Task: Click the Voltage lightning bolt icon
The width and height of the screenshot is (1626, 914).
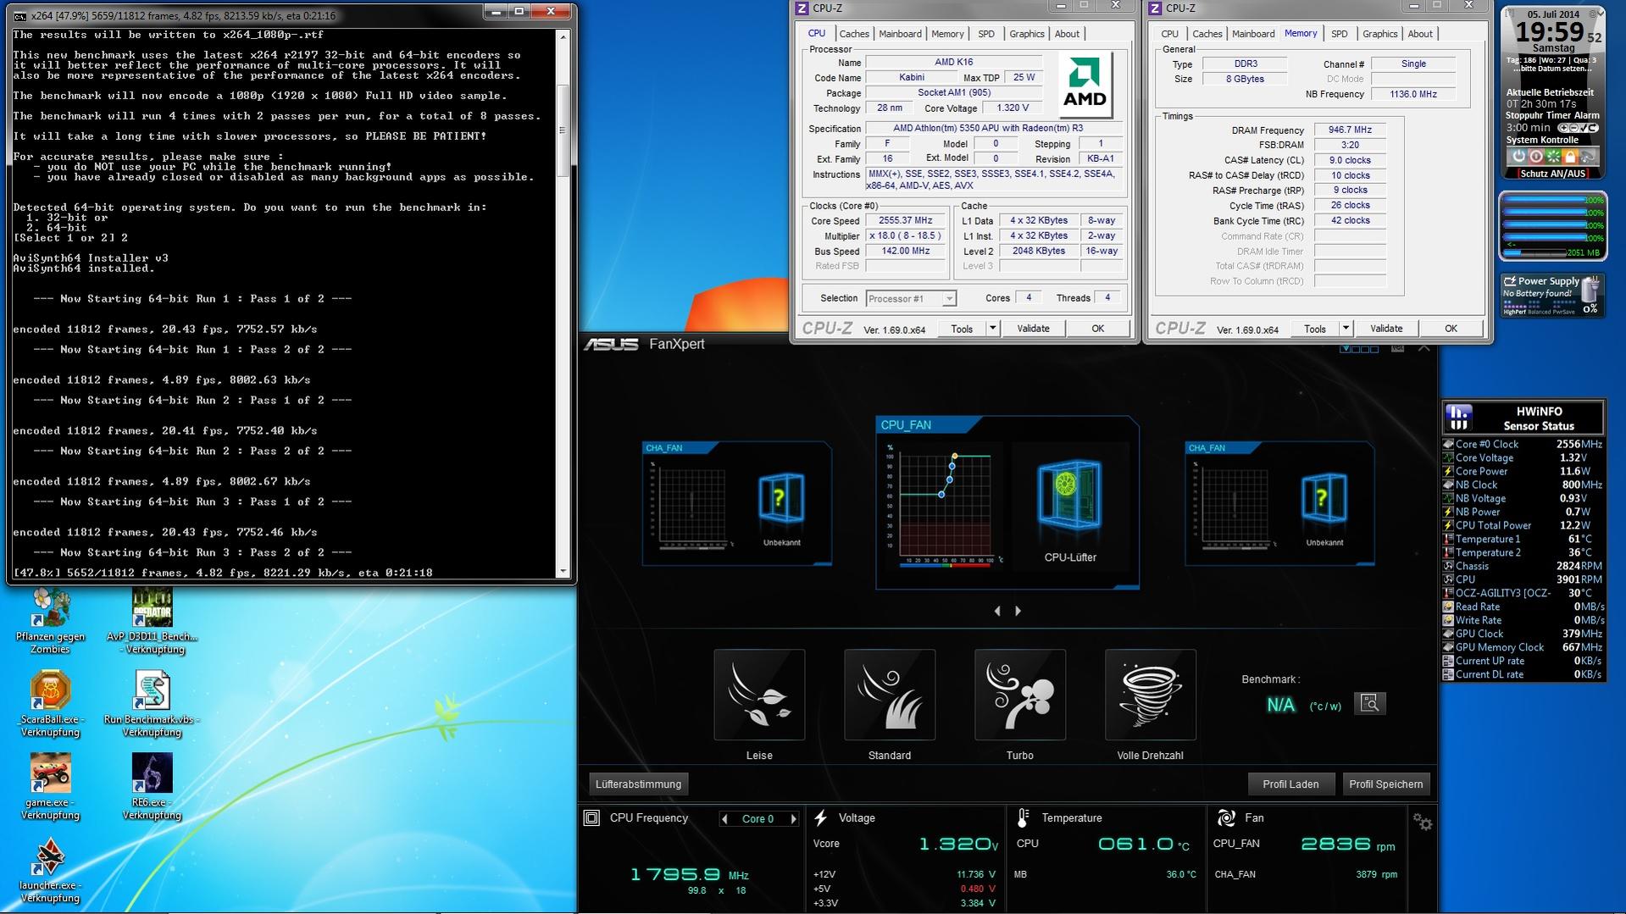Action: point(820,817)
